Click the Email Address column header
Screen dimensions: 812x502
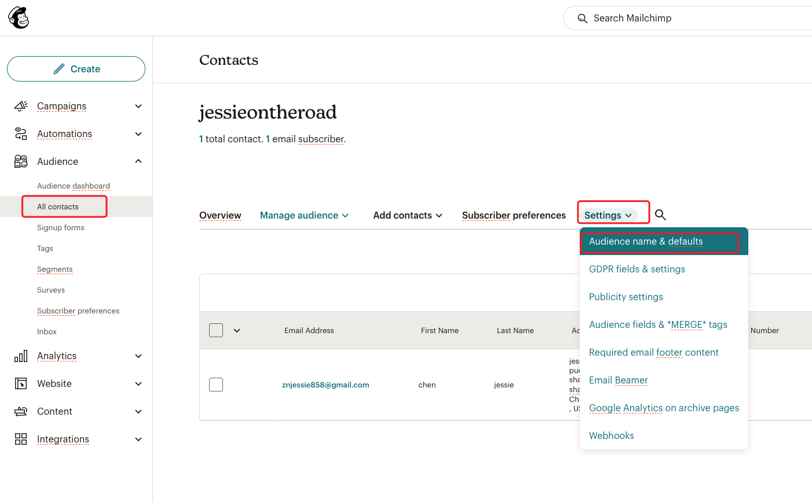pyautogui.click(x=309, y=330)
